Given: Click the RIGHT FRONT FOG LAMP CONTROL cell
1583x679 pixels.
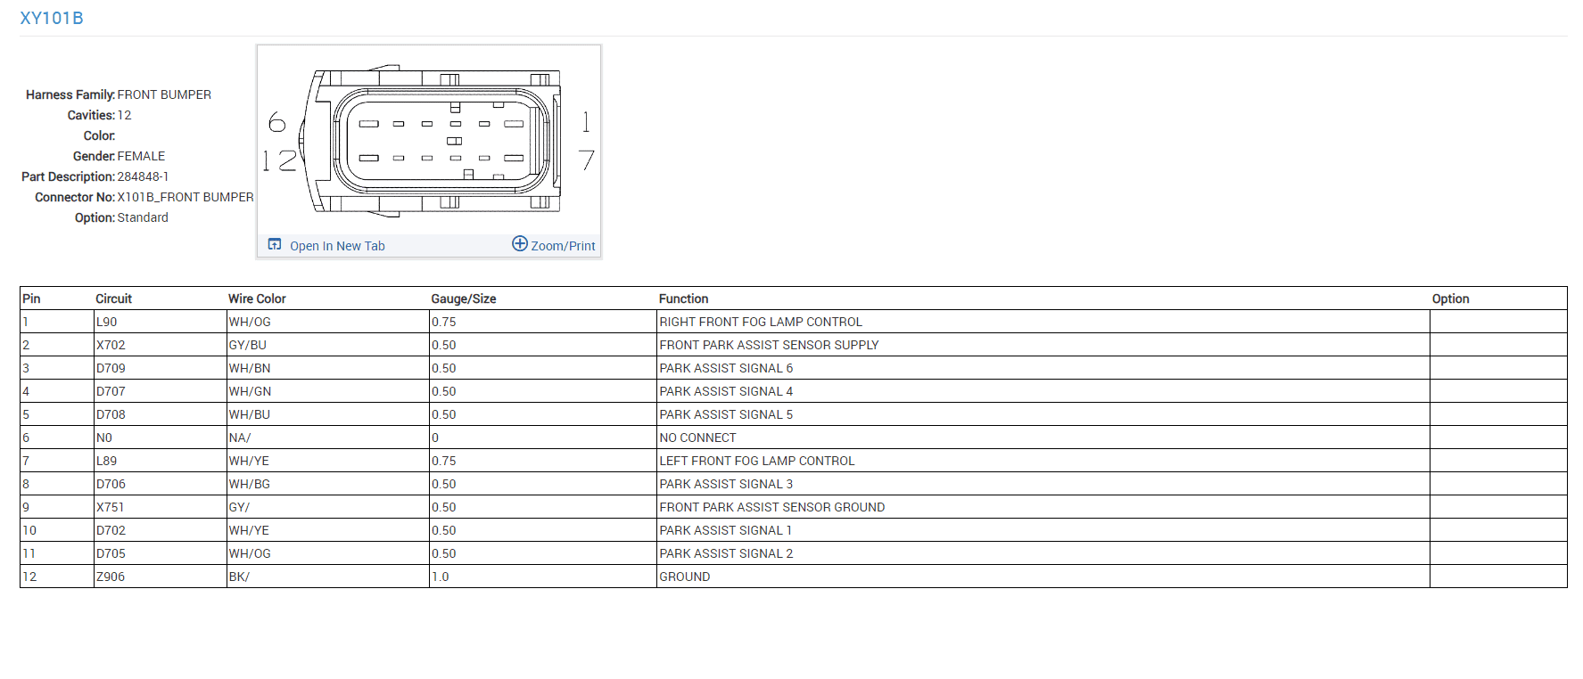Looking at the screenshot, I should [x=1043, y=322].
